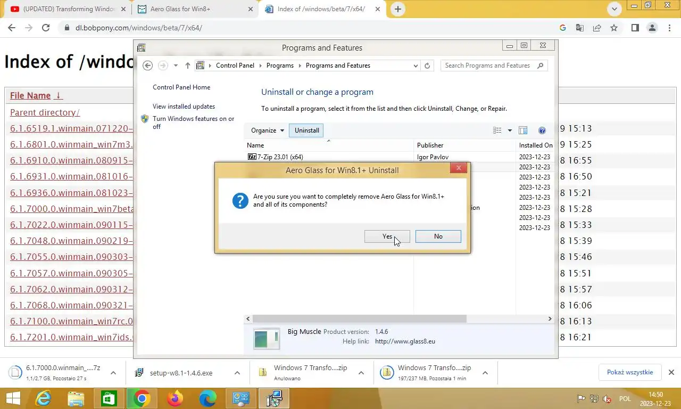Expand options for 6.1.7000.0.winmain 7z download
This screenshot has width=681, height=409.
(113, 373)
